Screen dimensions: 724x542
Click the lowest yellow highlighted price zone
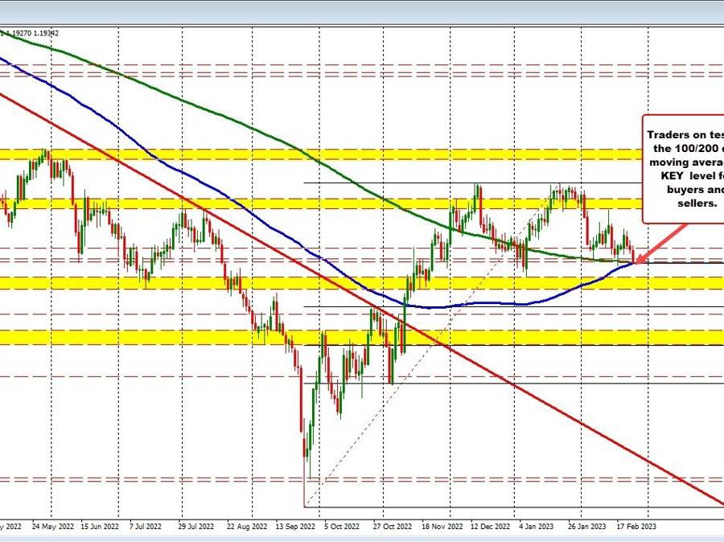point(362,336)
